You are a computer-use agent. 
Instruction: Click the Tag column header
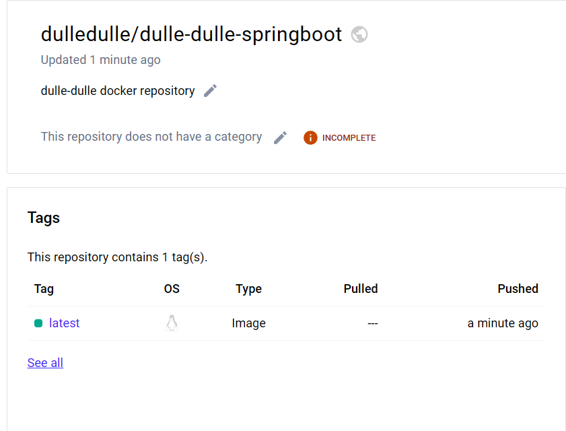44,289
